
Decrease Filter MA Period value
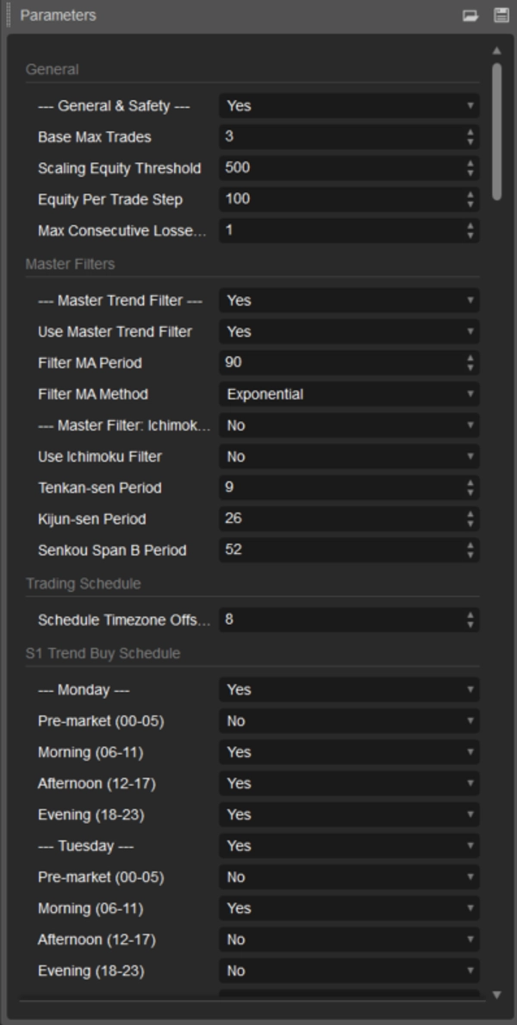click(470, 367)
